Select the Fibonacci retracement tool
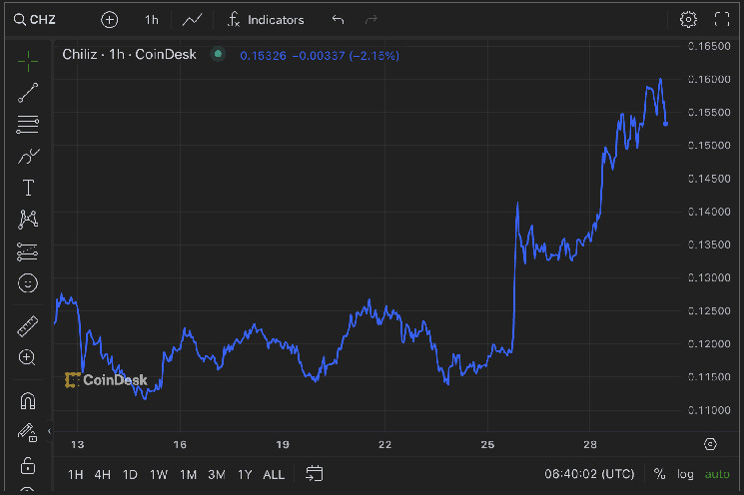The width and height of the screenshot is (744, 495). 28,124
